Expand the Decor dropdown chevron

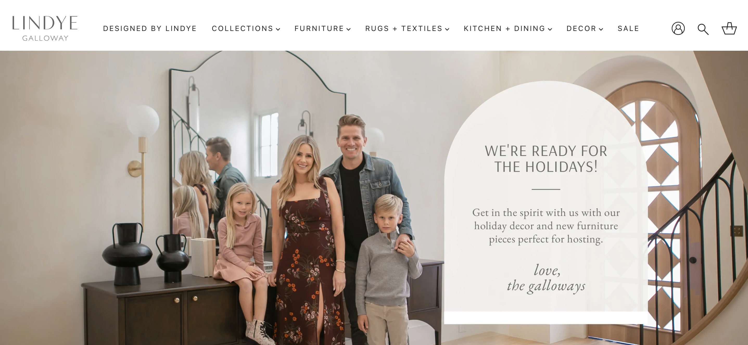tap(601, 29)
